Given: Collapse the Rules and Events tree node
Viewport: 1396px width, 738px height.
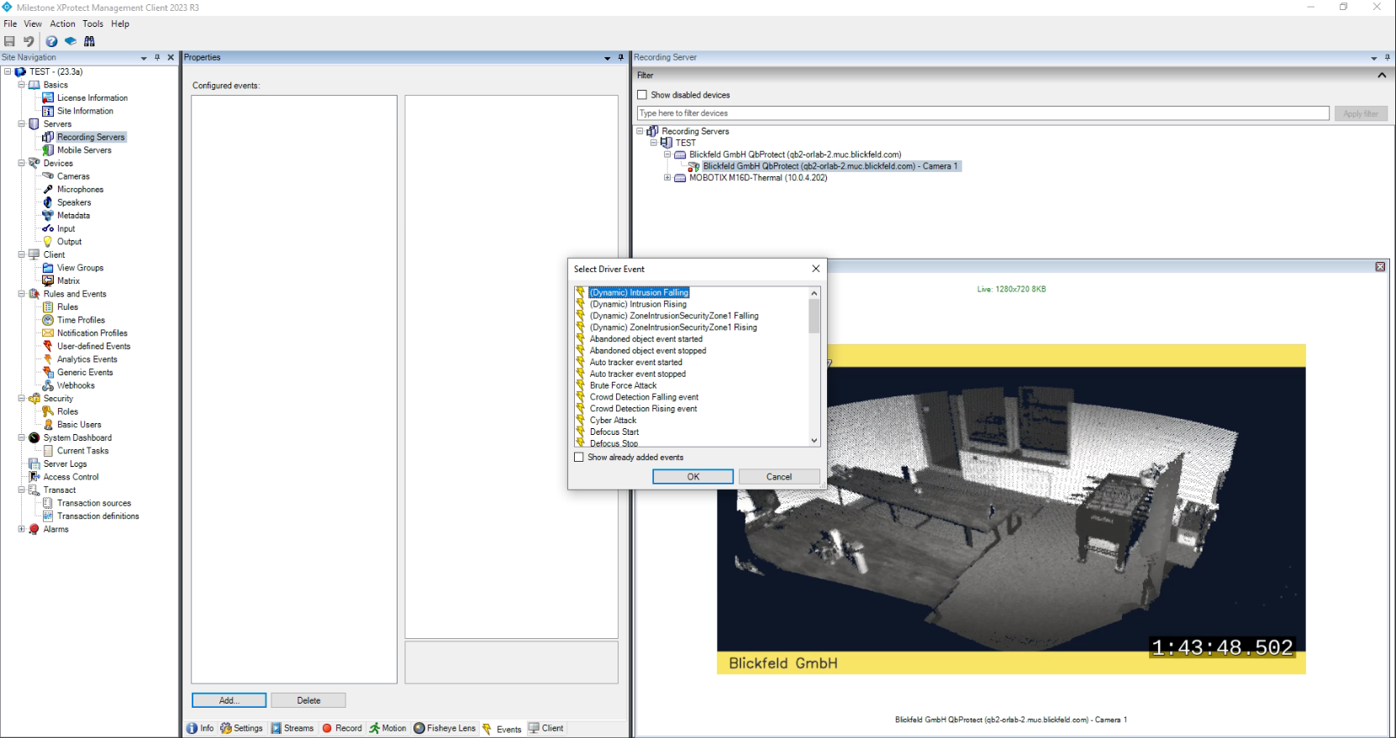Looking at the screenshot, I should pyautogui.click(x=21, y=294).
